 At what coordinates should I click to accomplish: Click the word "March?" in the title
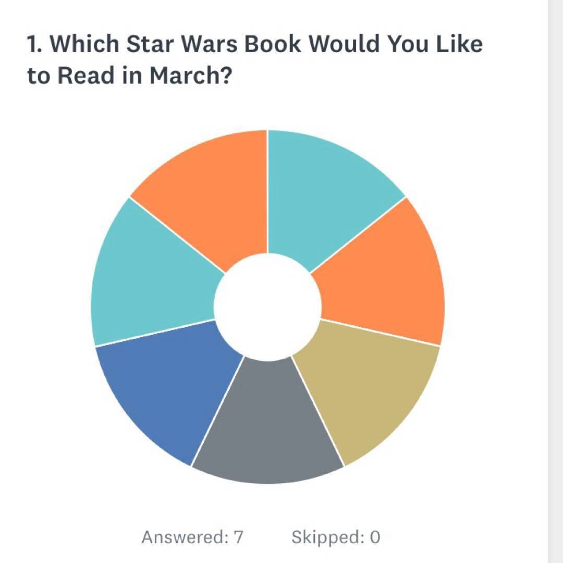pos(190,76)
